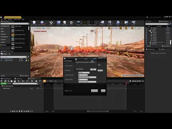Switch to the Output Log tab
Screen dimensions: 172x129
[18, 78]
